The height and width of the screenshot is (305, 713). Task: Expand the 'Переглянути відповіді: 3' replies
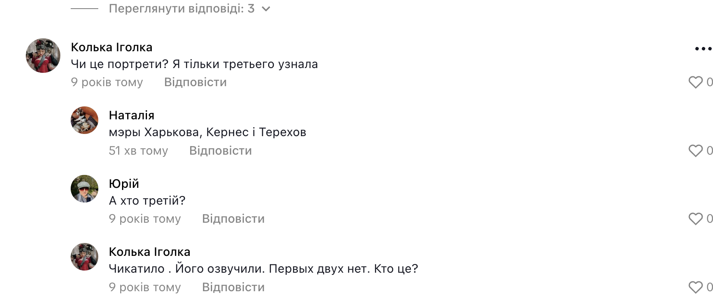point(181,9)
